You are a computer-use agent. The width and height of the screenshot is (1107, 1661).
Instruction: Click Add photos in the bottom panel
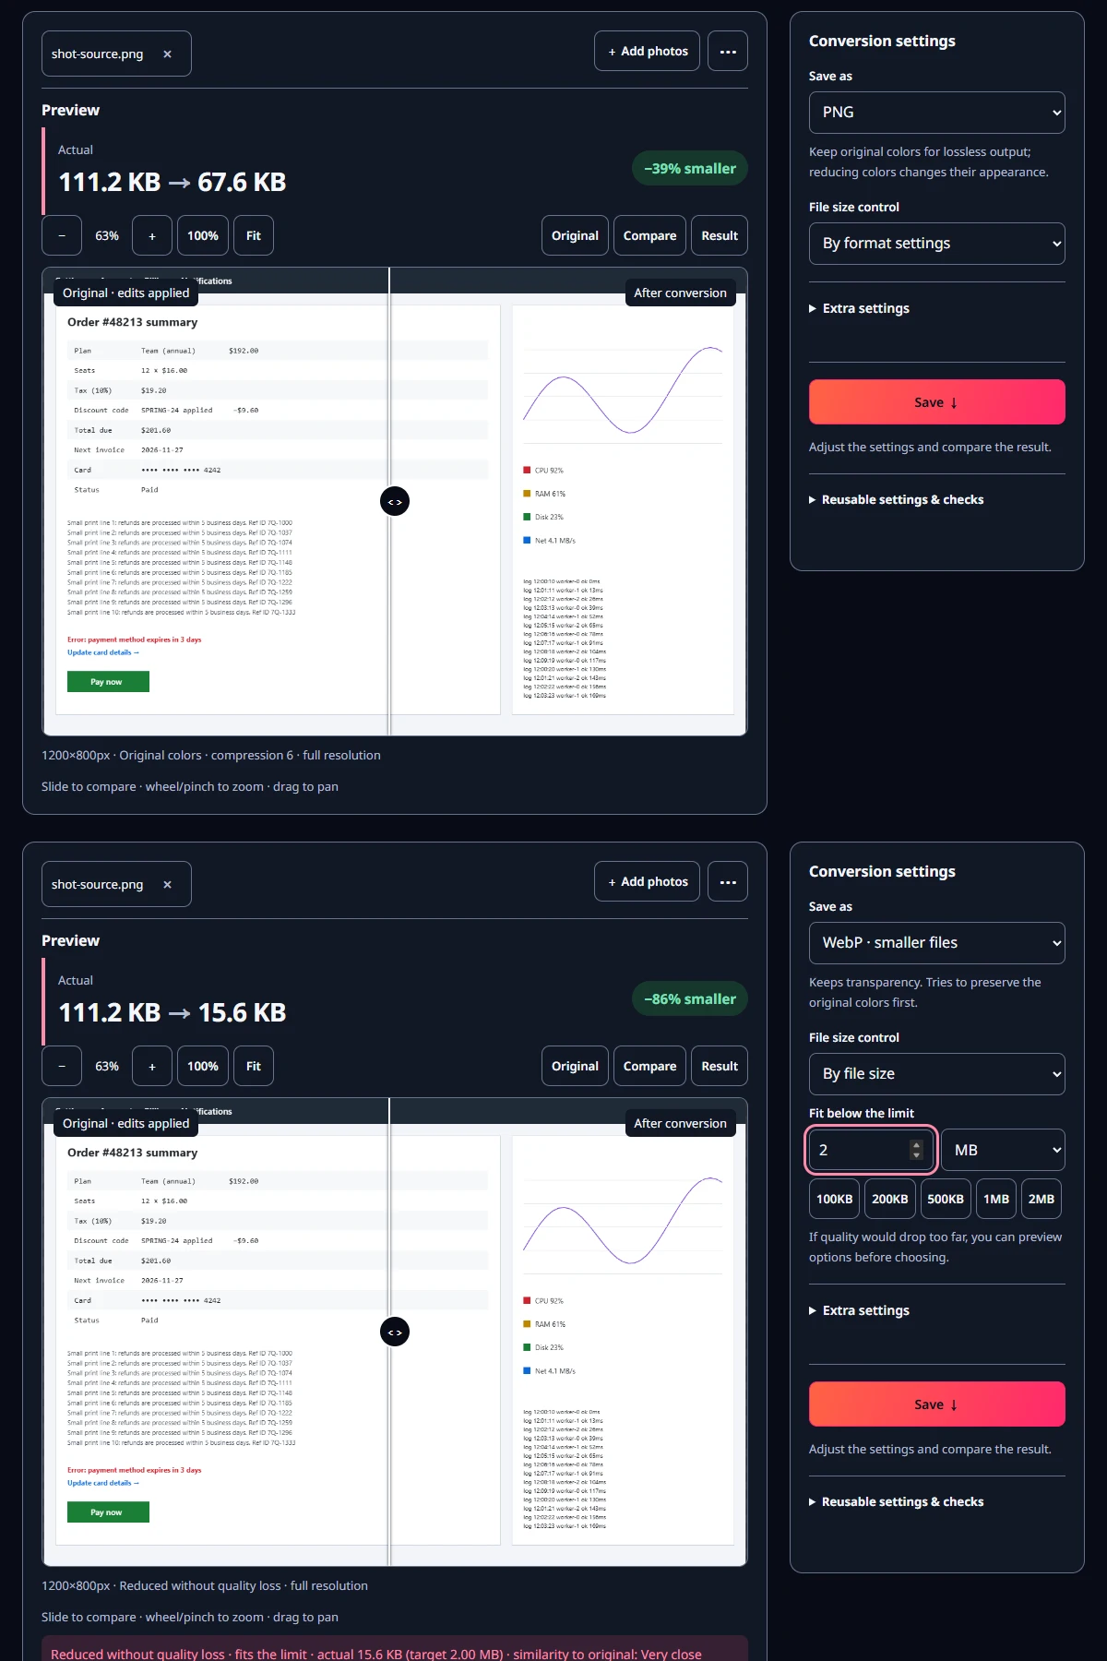point(648,882)
